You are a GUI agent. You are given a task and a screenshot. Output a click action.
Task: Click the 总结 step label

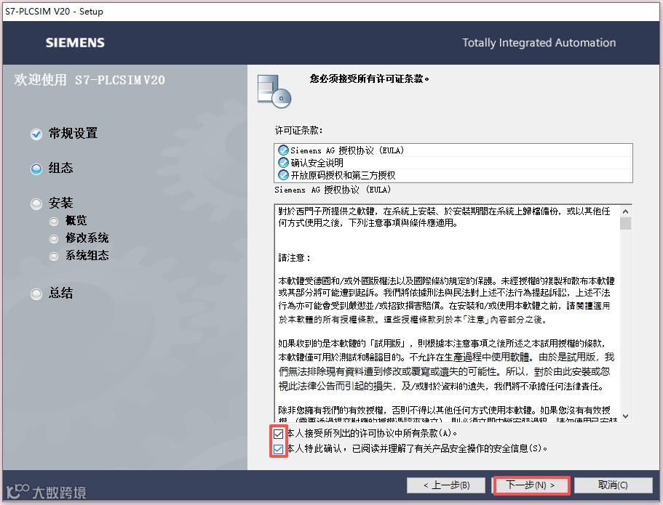[61, 293]
